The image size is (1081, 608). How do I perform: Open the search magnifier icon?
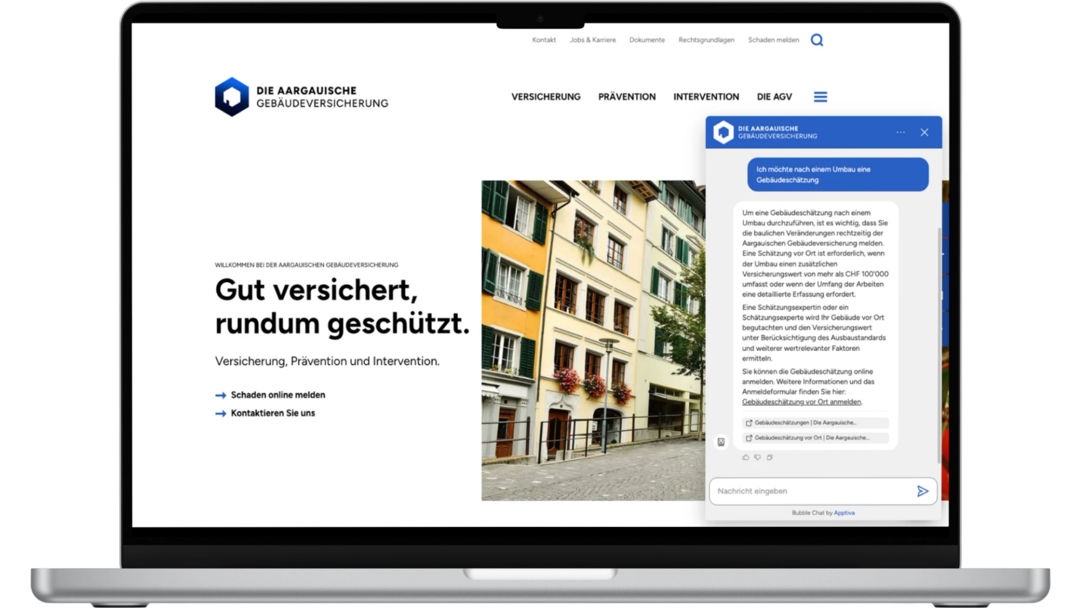click(816, 40)
